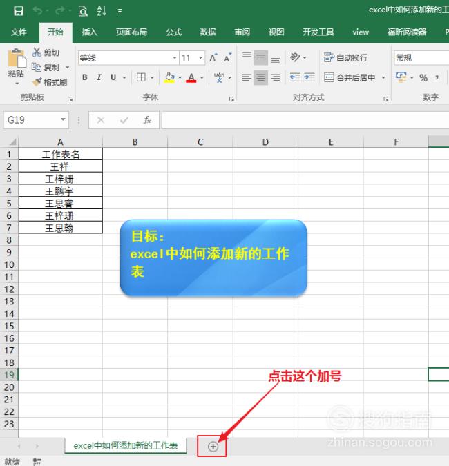Click the Middle Align icon
The height and width of the screenshot is (466, 449).
[261, 57]
